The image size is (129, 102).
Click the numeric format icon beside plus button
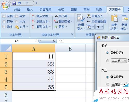89,27
